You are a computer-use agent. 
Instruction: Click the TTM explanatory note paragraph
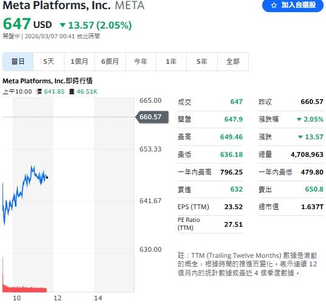(248, 264)
